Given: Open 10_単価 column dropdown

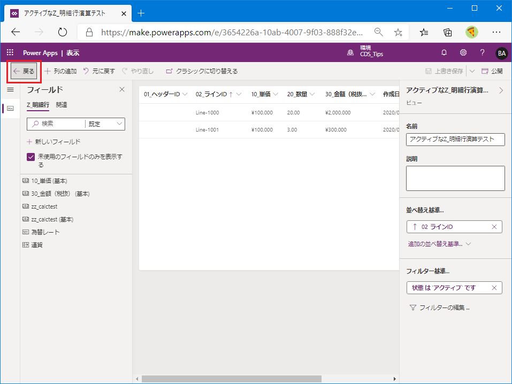Looking at the screenshot, I should [276, 94].
